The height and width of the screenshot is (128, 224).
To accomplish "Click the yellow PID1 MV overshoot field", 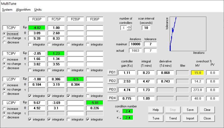I will coord(198,73).
